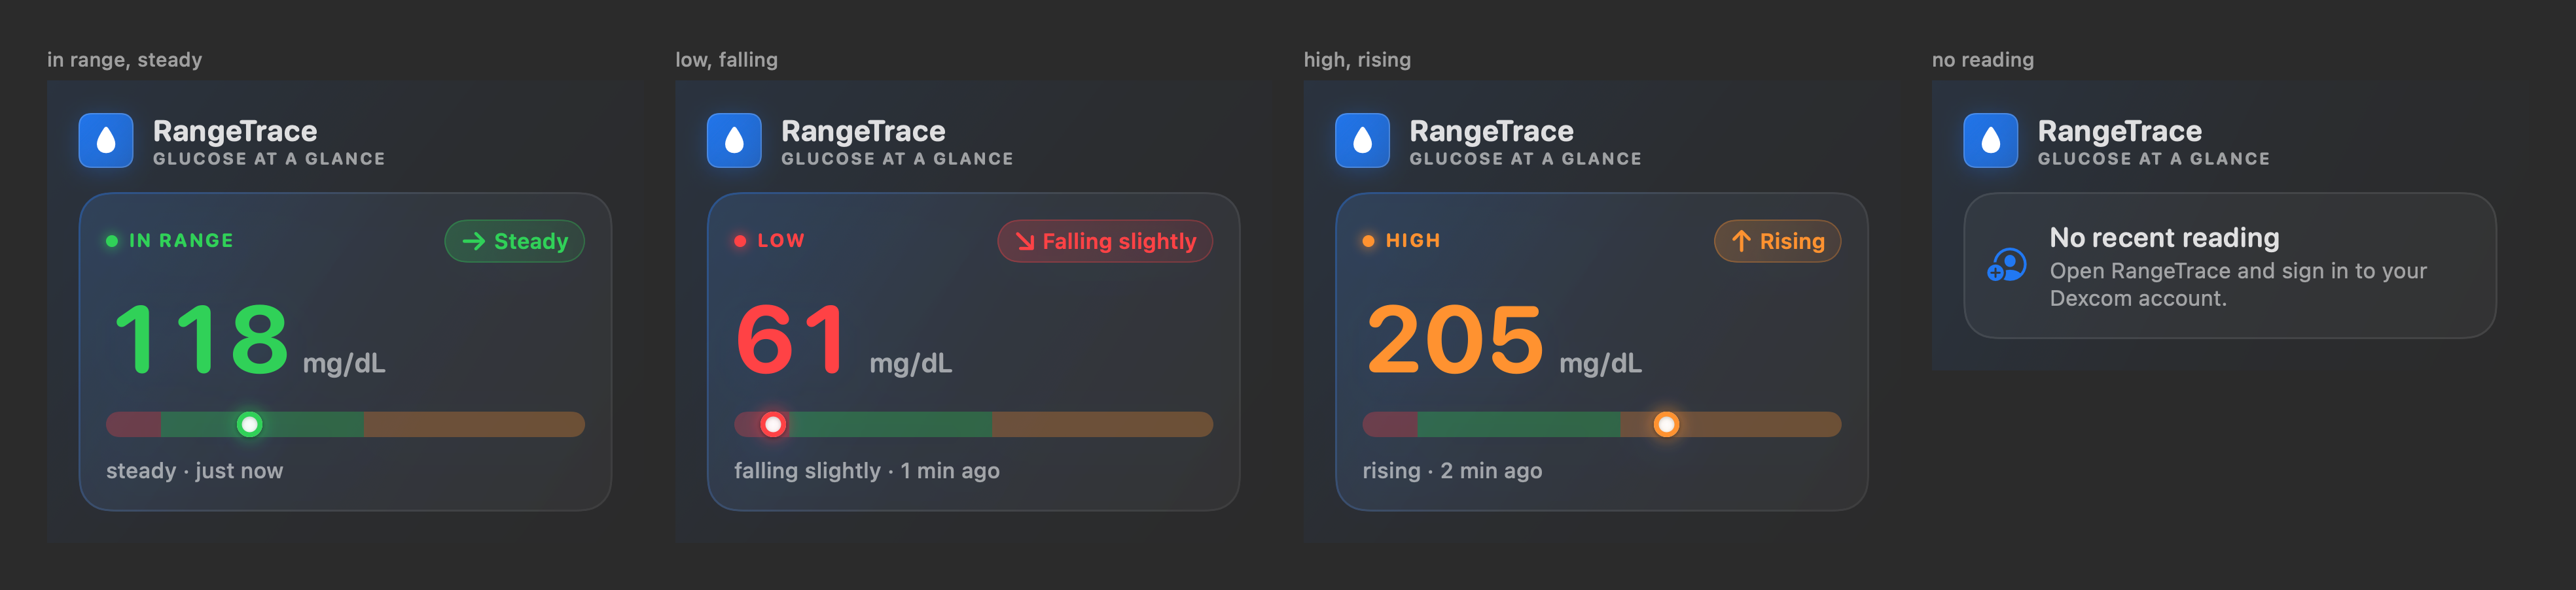The height and width of the screenshot is (590, 2576).
Task: Click the 'rising · 2 min ago' timestamp
Action: (1452, 470)
